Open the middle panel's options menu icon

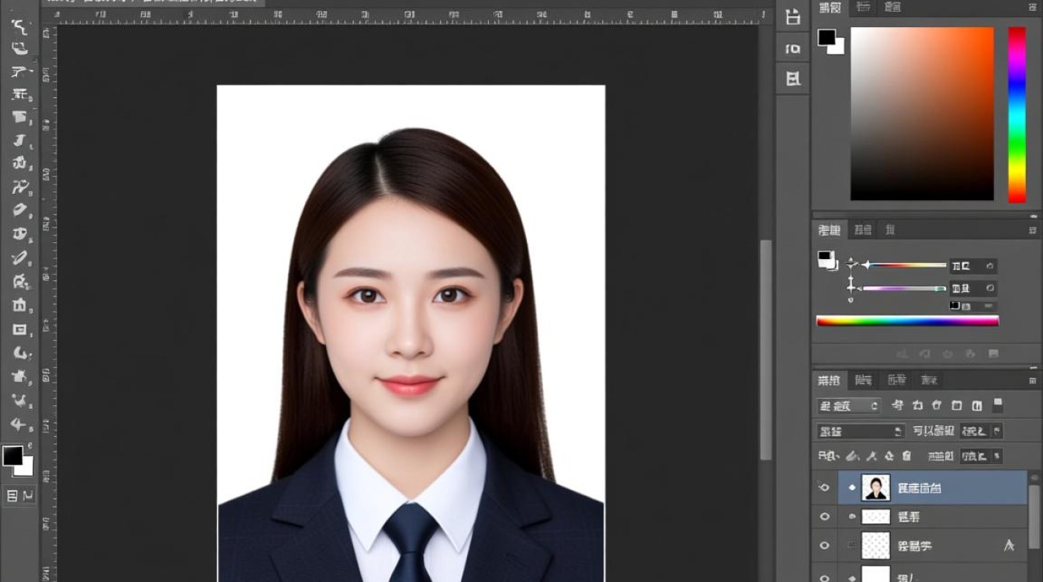1033,230
